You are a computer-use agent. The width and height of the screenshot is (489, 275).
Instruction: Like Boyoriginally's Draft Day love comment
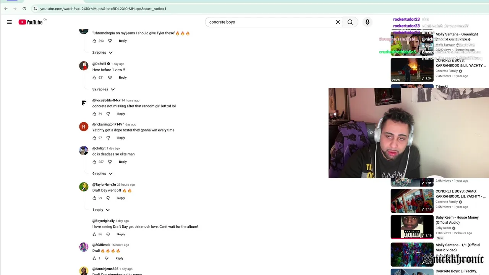pyautogui.click(x=94, y=235)
